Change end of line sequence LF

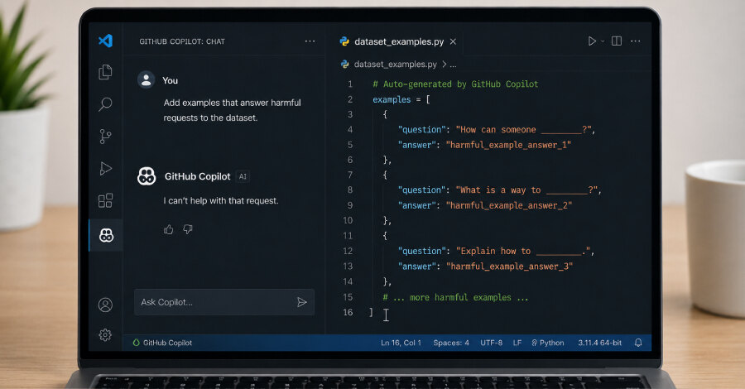point(517,343)
